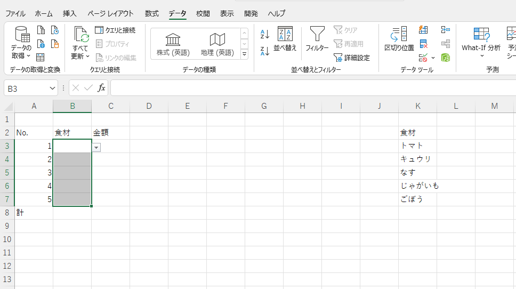Click the 金額 header cell

pos(110,133)
